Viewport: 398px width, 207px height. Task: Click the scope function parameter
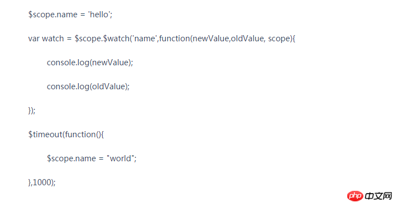point(279,38)
